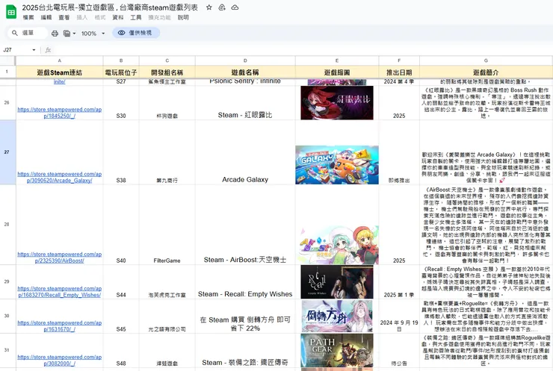
Task: Select the 推出日期 header cell
Action: point(399,72)
